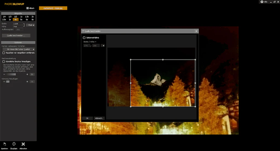Click the Körnung hinzufügen slider handle
This screenshot has width=280, height=151.
tap(8, 82)
